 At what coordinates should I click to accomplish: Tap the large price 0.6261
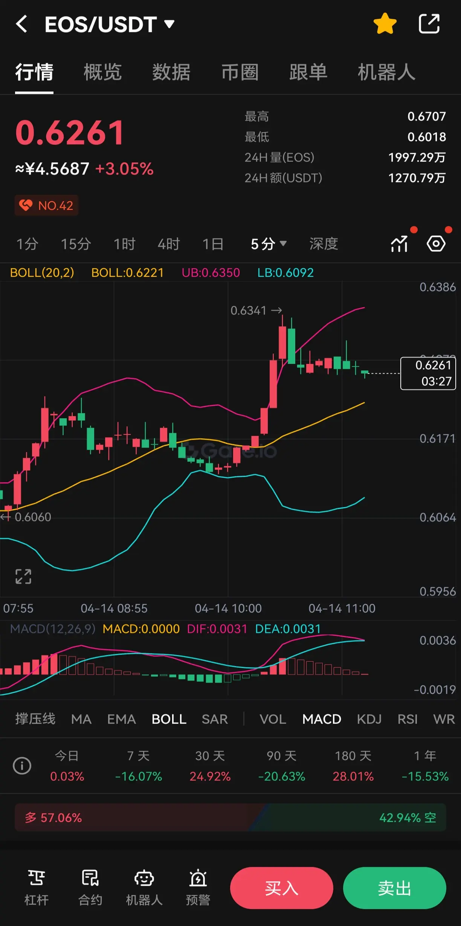(70, 132)
